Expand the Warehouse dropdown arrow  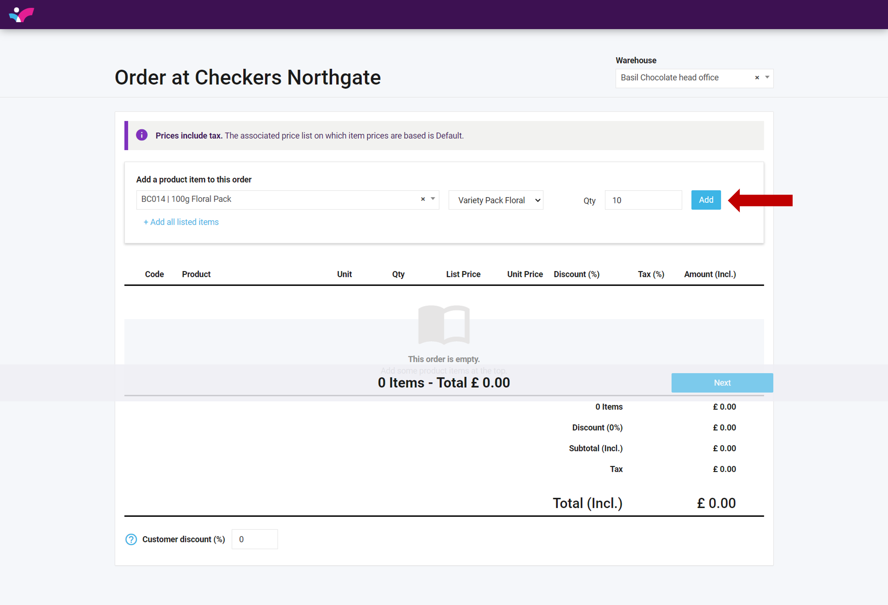point(767,77)
